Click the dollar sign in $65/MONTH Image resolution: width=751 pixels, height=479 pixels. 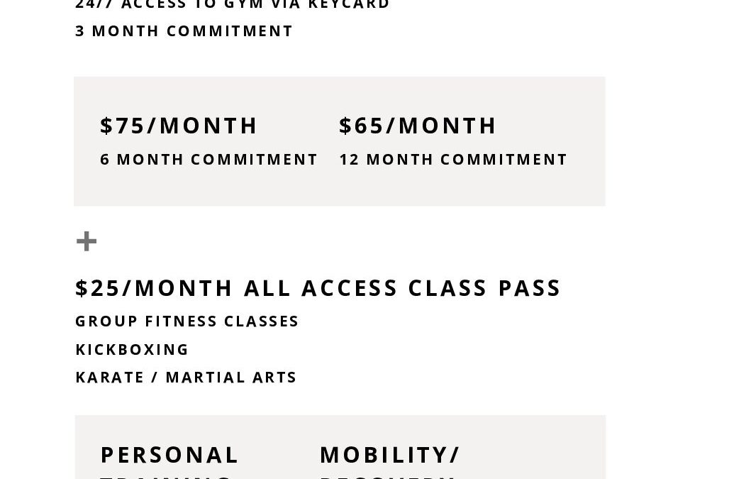[x=345, y=126]
